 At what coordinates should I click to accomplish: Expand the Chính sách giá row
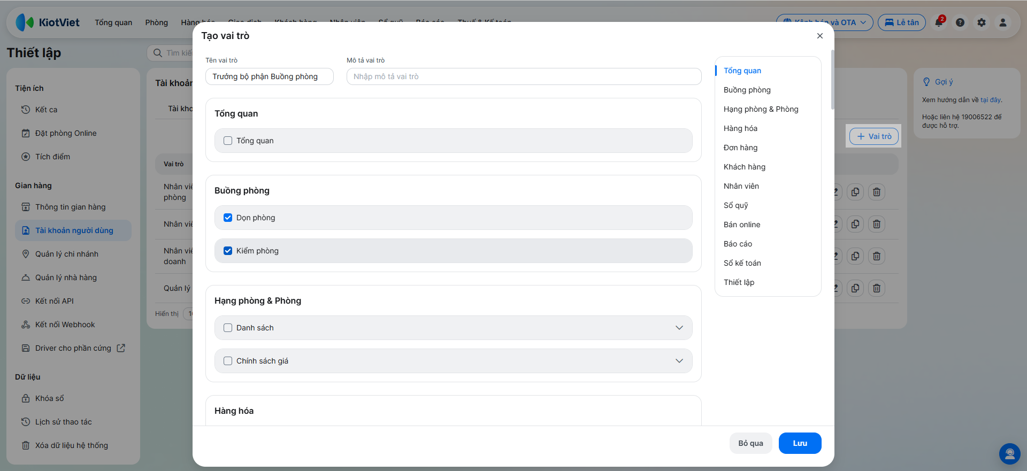pyautogui.click(x=679, y=361)
